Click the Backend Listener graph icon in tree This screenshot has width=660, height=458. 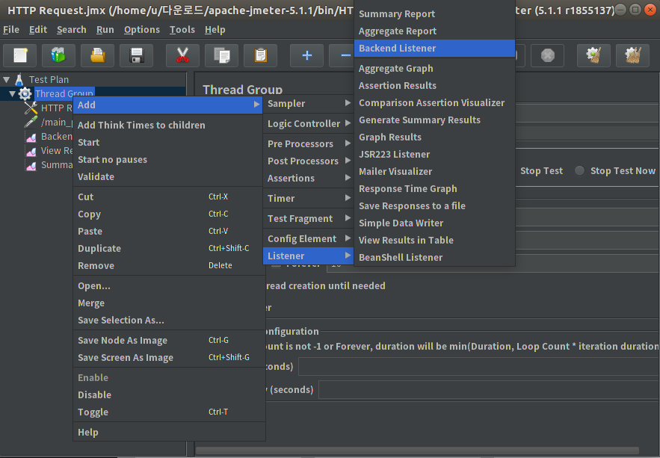pos(31,137)
